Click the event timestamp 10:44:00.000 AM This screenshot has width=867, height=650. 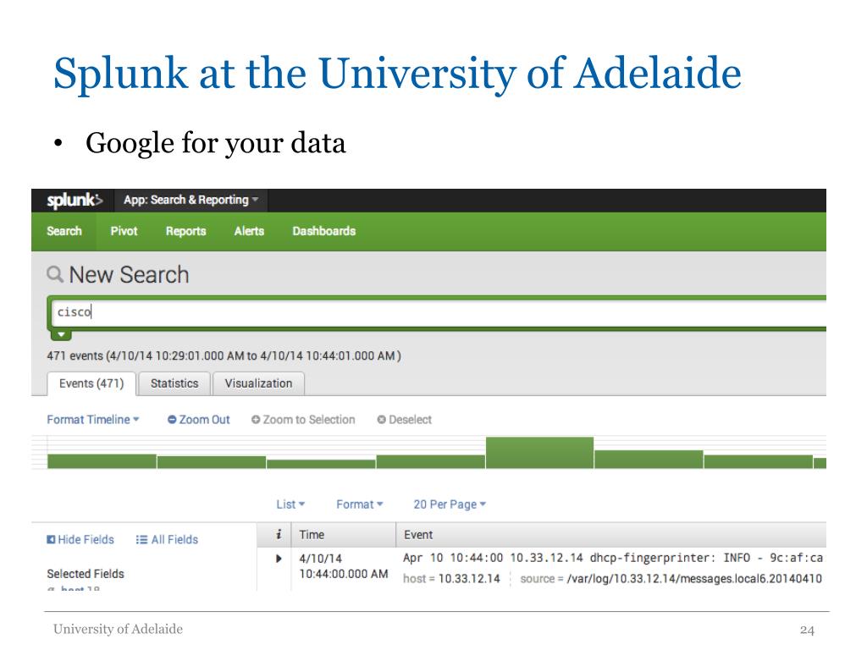tap(344, 575)
